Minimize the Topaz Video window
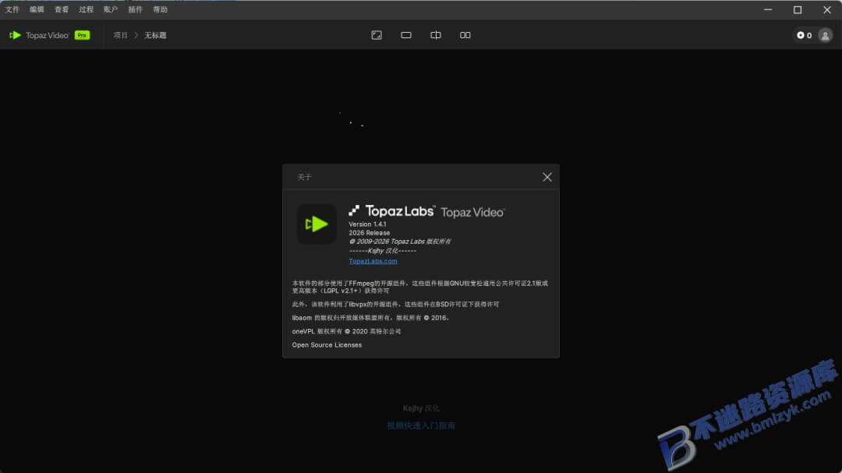The height and width of the screenshot is (473, 842). tap(768, 9)
